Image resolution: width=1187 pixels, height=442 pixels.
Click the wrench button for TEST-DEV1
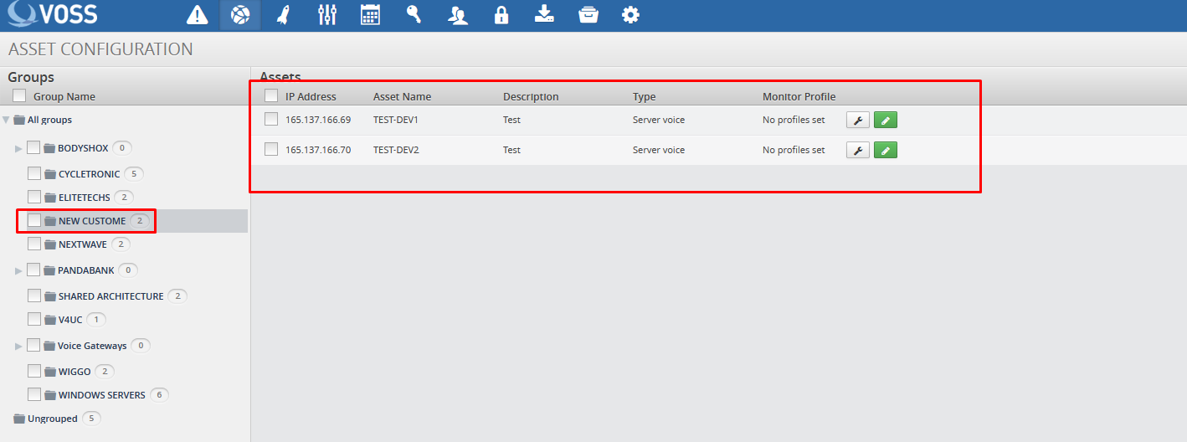coord(857,120)
